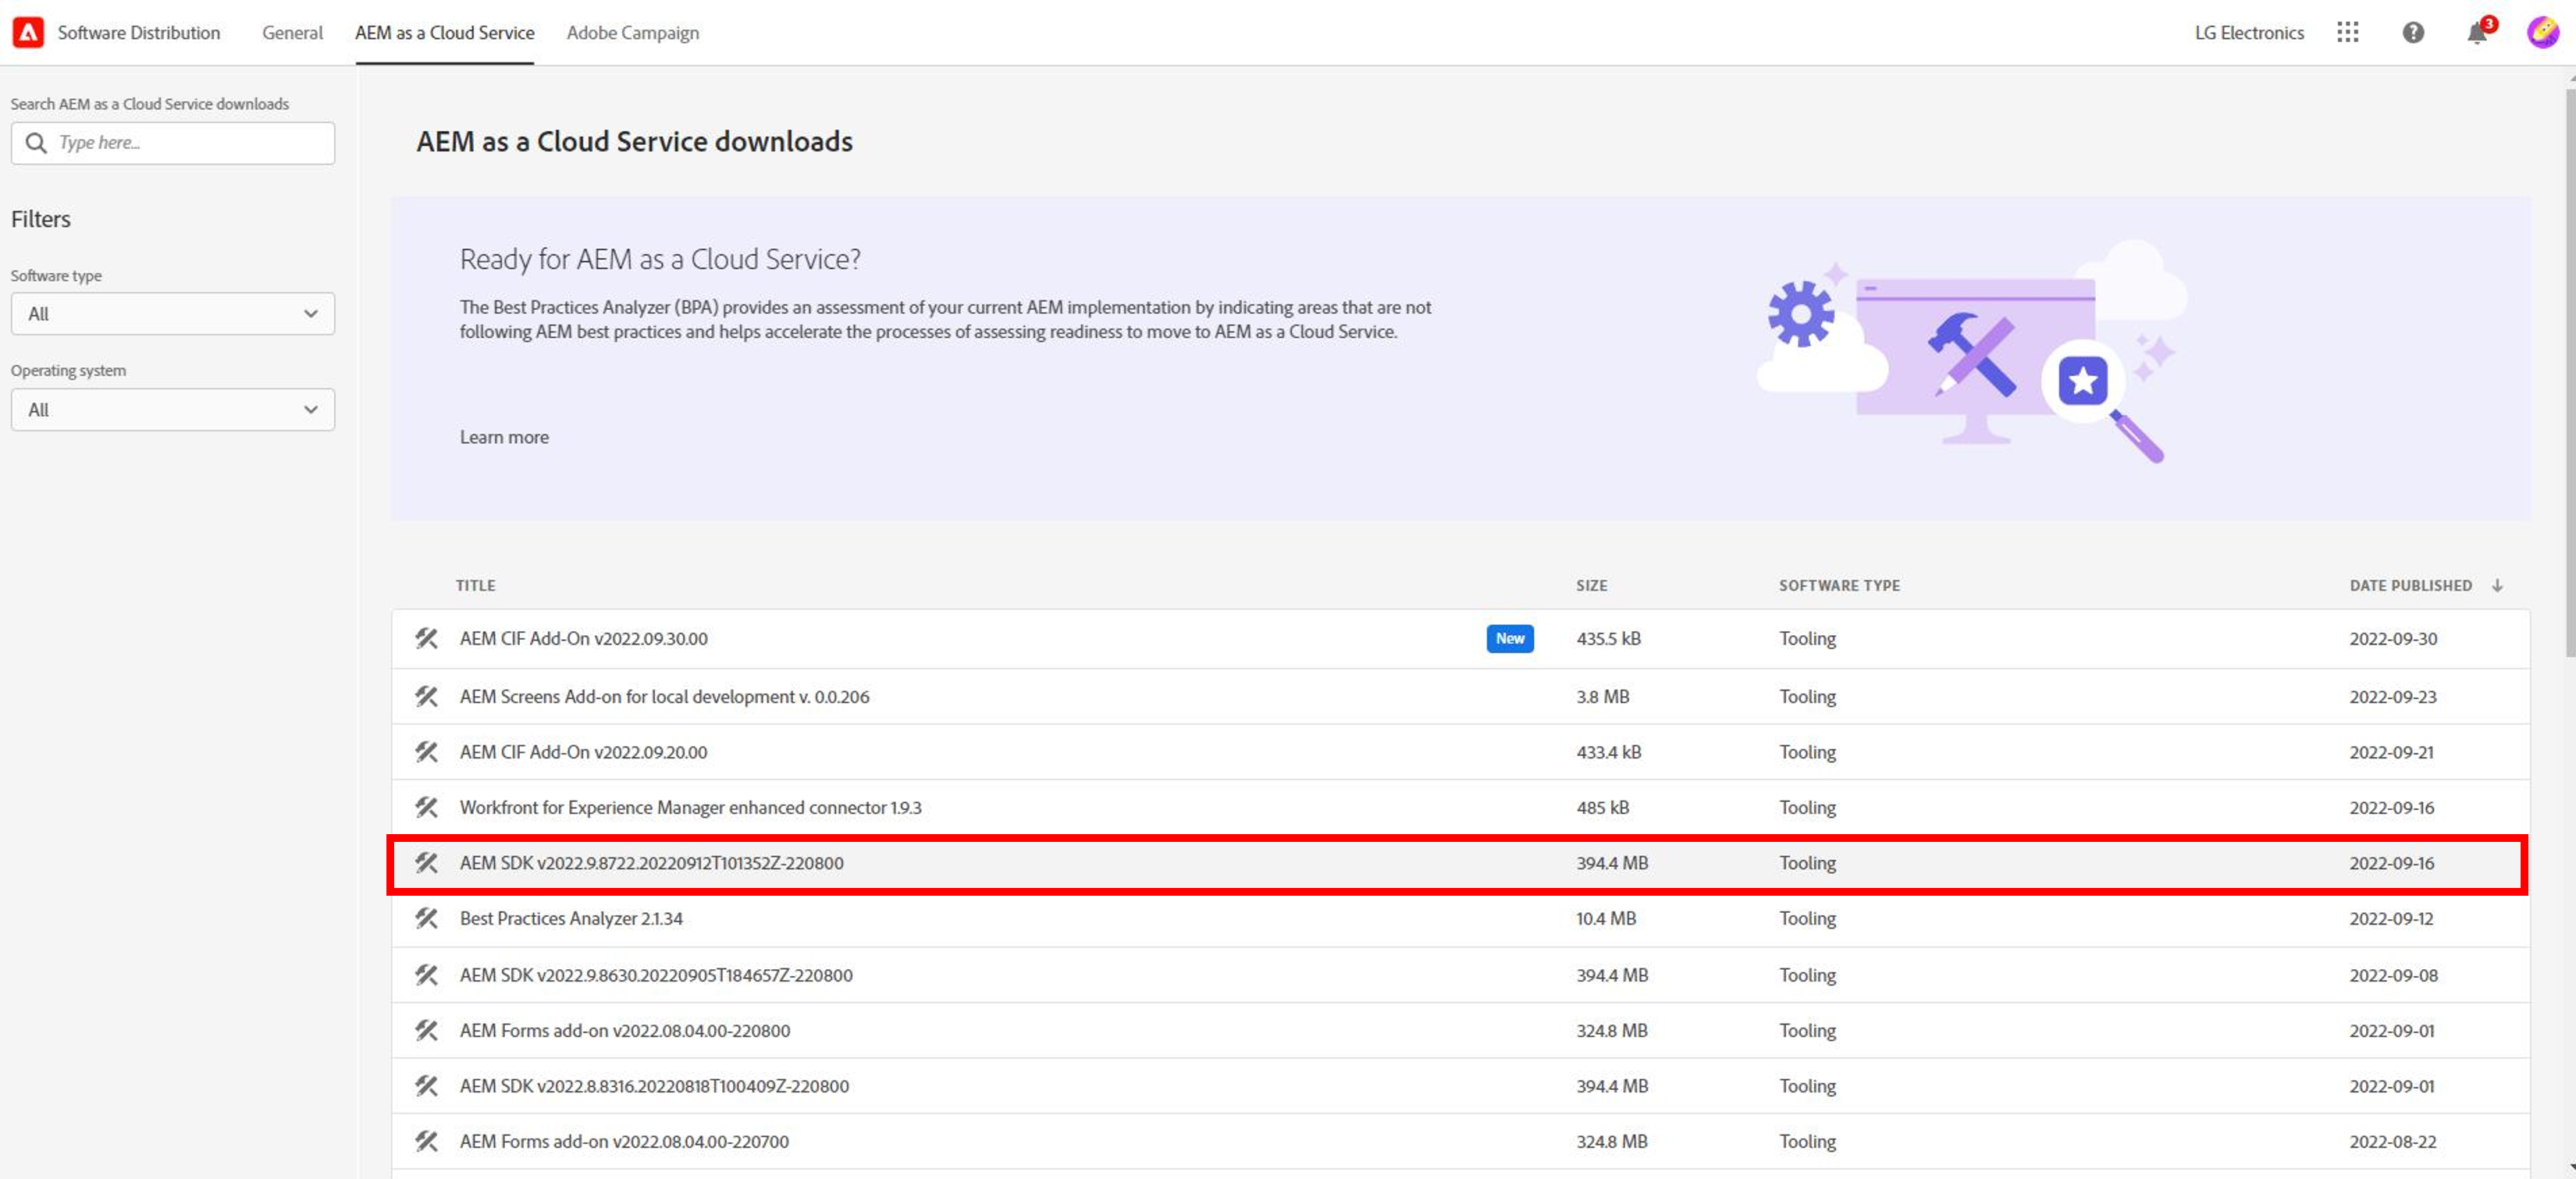Screen dimensions: 2576x1179
Task: Click the search magnifier icon
Action: (36, 143)
